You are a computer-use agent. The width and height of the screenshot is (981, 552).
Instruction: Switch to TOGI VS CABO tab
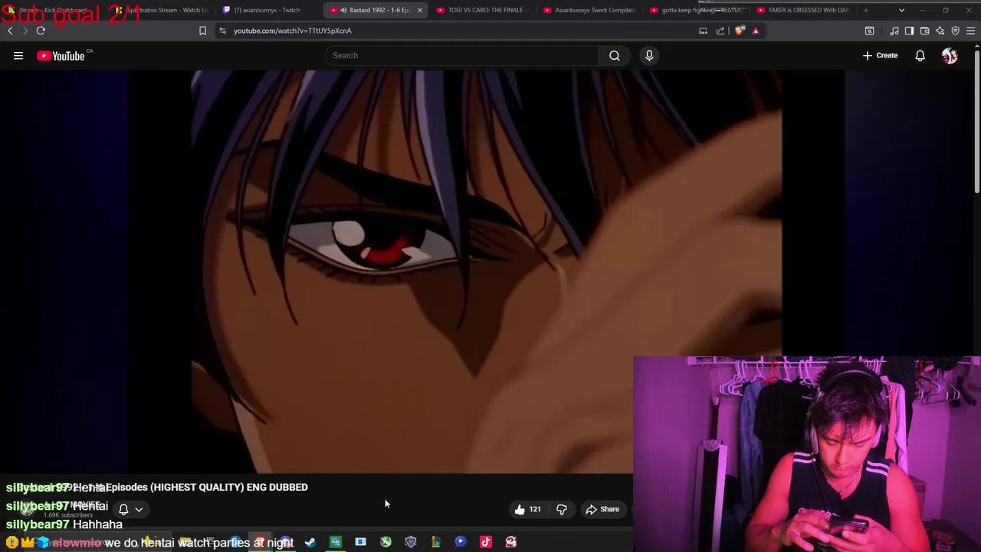(481, 10)
